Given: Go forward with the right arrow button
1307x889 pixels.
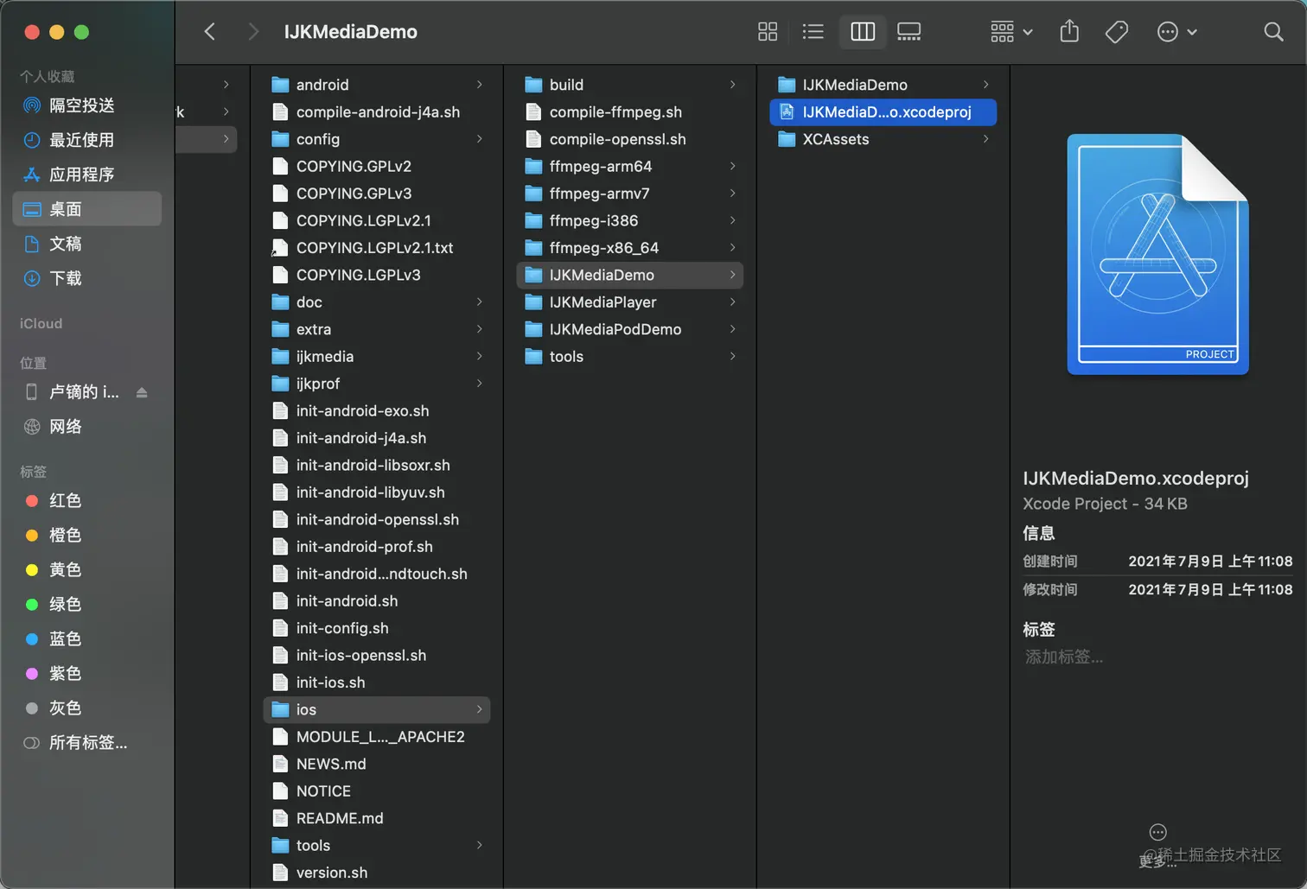Looking at the screenshot, I should (253, 32).
